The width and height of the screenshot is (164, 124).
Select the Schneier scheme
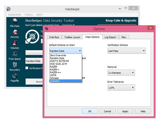[66, 78]
